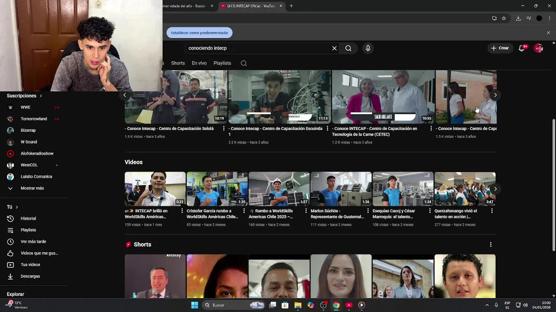Image resolution: width=556 pixels, height=312 pixels.
Task: Open options menu for Centro de Capacitación Escuintla video
Action: (327, 129)
